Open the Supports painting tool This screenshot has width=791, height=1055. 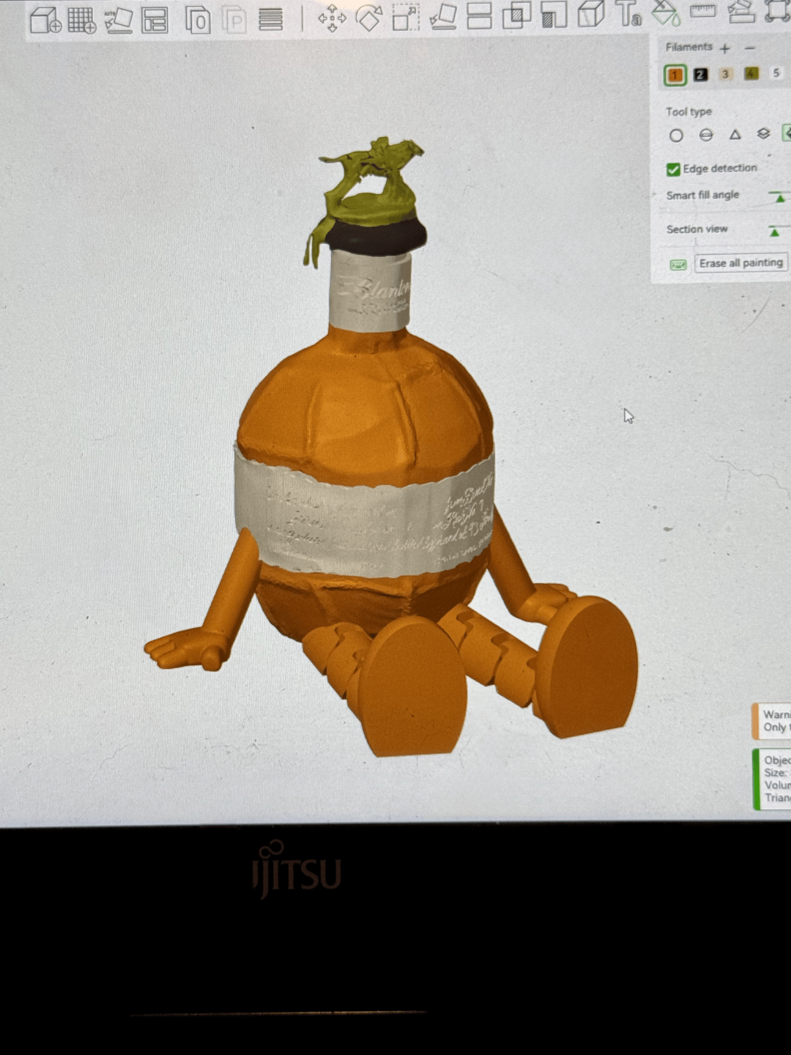click(x=554, y=14)
